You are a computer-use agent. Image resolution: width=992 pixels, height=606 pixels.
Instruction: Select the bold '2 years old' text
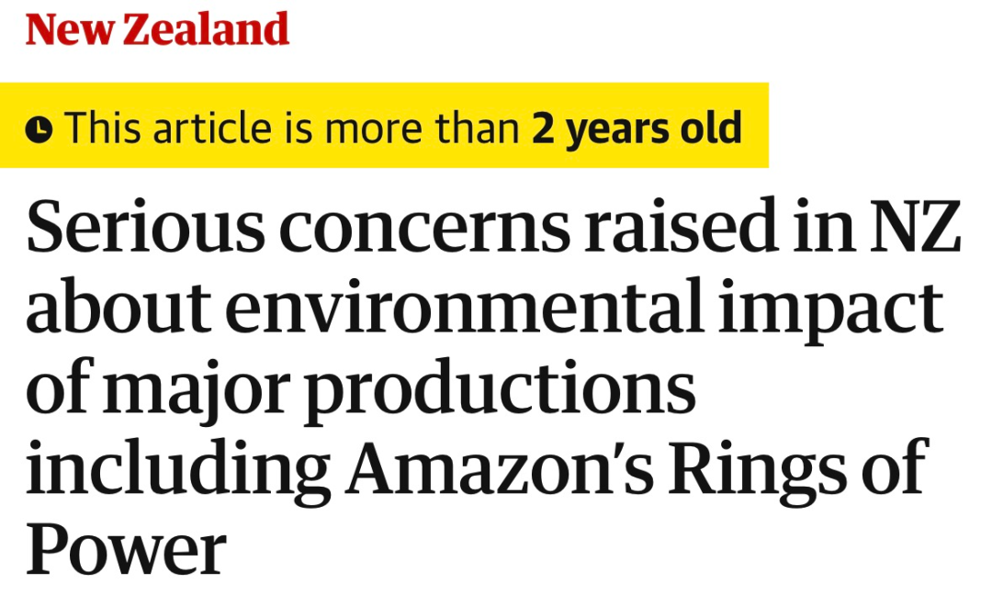click(637, 129)
